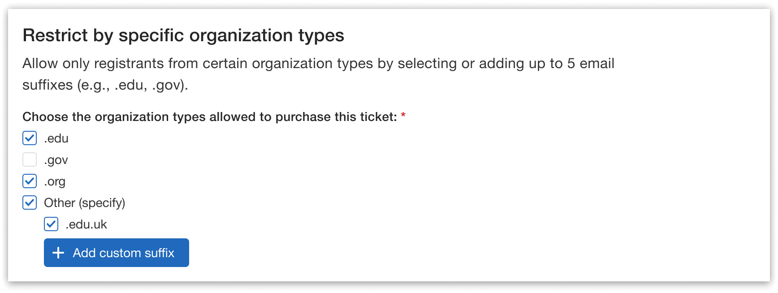Select the .edu label text
The height and width of the screenshot is (293, 778).
pos(56,138)
